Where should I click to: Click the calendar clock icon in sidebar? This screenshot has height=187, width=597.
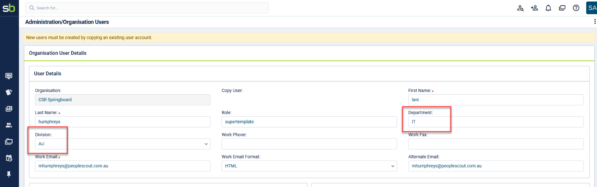pos(9,158)
